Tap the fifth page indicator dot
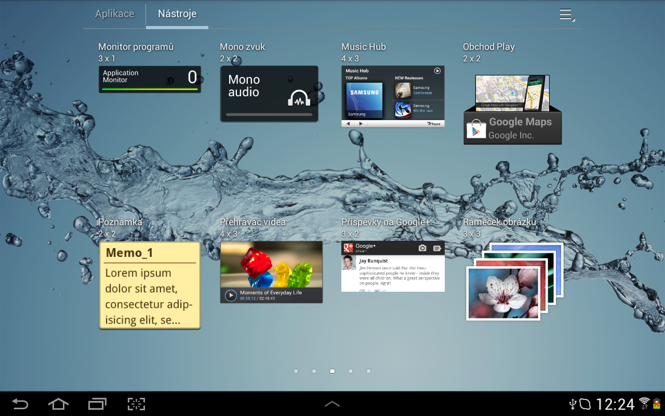 [x=368, y=371]
